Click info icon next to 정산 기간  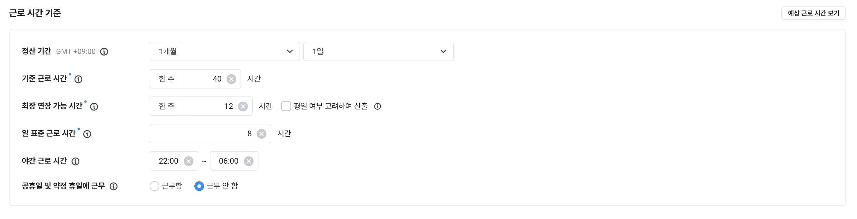pyautogui.click(x=104, y=52)
